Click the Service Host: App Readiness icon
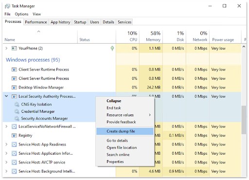This screenshot has width=249, height=180. coord(14,144)
